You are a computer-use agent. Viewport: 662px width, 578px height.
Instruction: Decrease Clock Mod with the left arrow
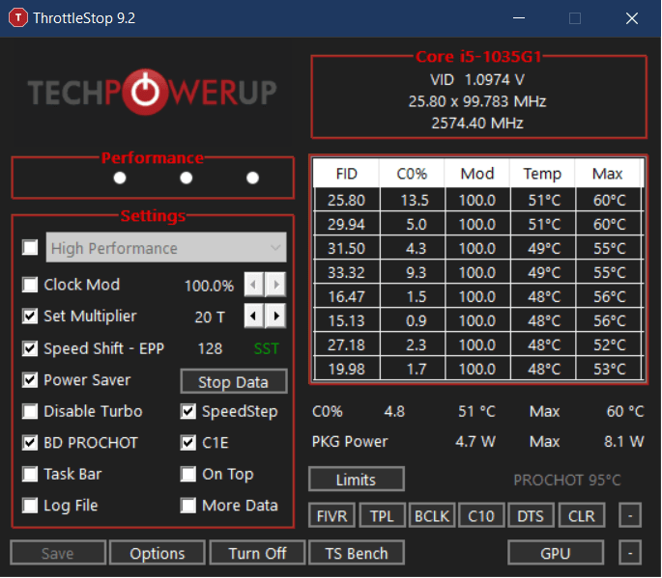(254, 285)
